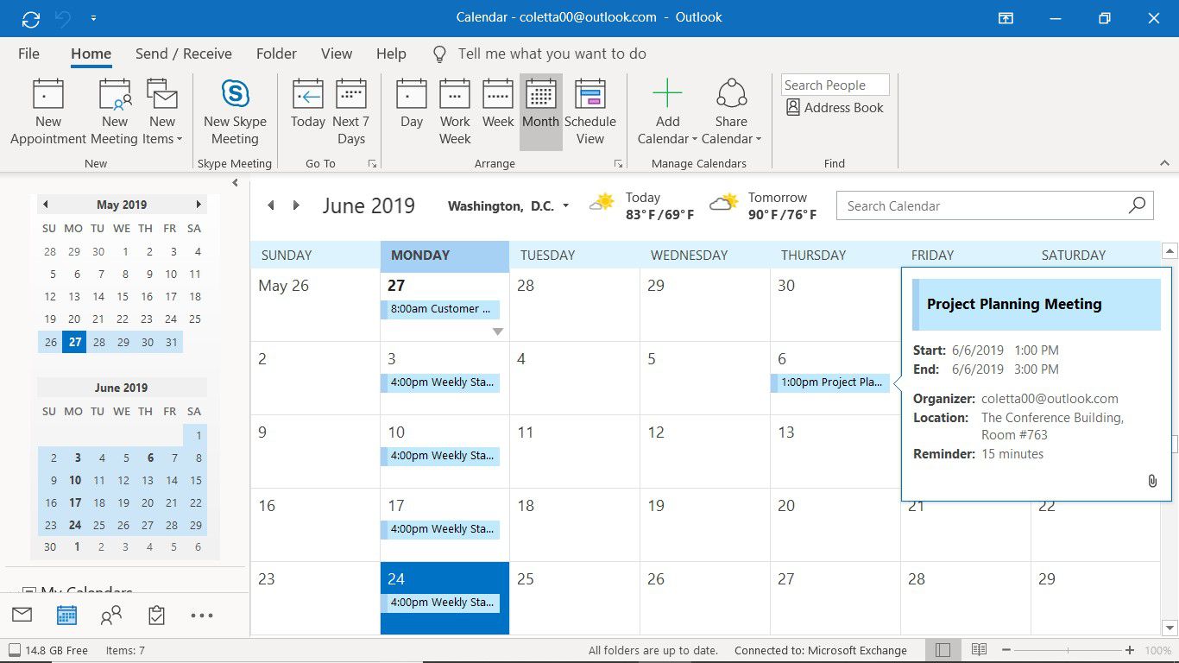Open the Share Calendar dropdown
Screen dimensions: 1179x663
click(731, 112)
